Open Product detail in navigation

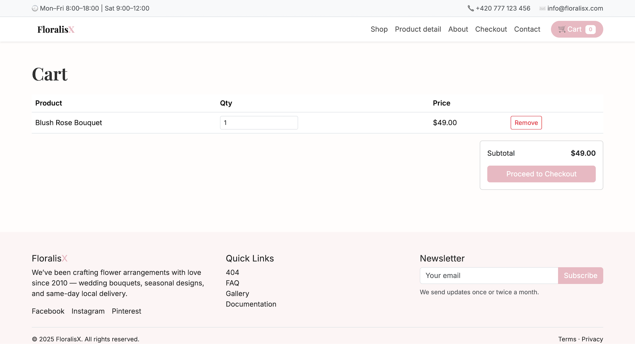coord(418,29)
